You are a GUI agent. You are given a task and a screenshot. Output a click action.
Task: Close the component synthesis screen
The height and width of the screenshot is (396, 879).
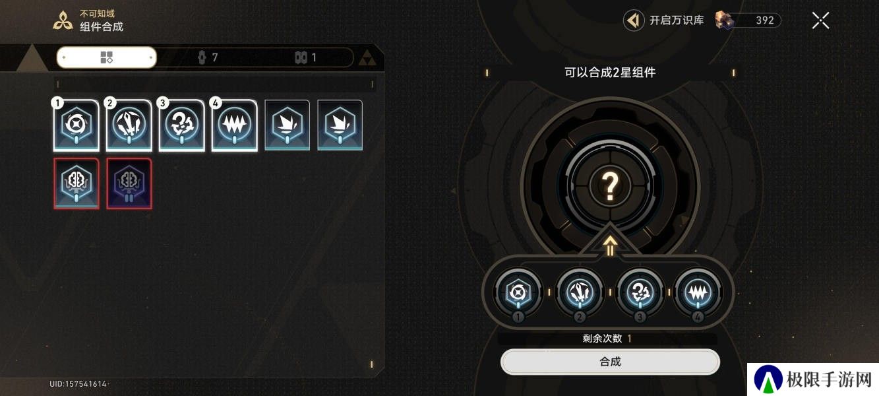[x=820, y=20]
